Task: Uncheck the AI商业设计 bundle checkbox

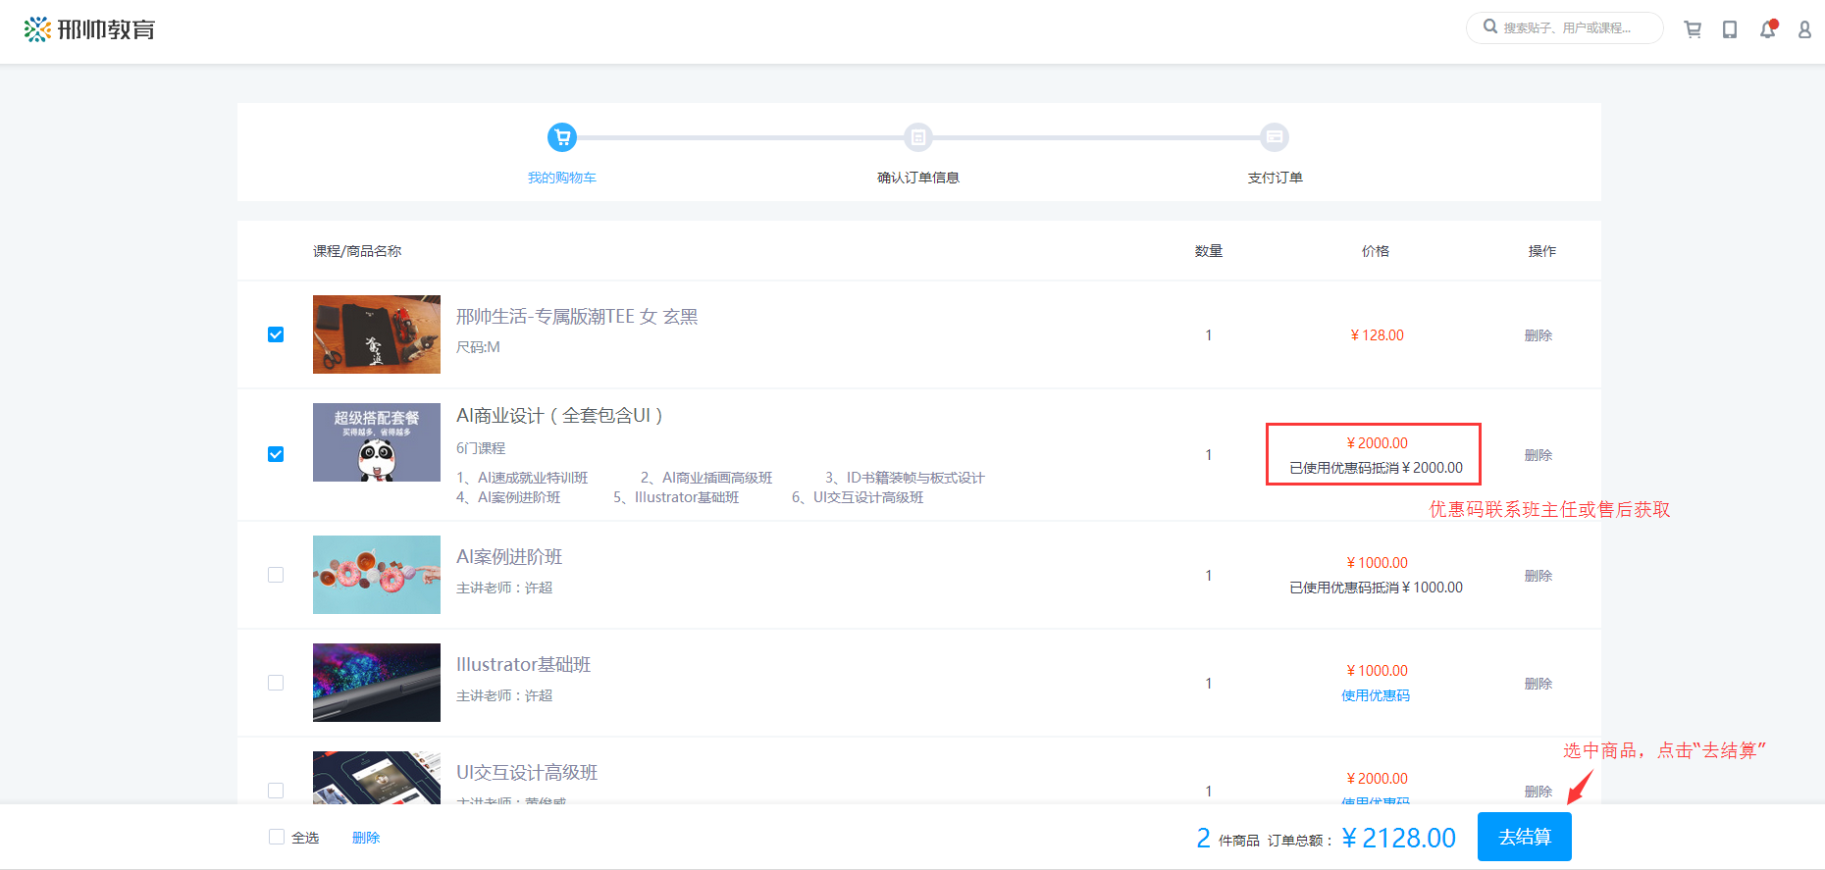Action: 276,454
